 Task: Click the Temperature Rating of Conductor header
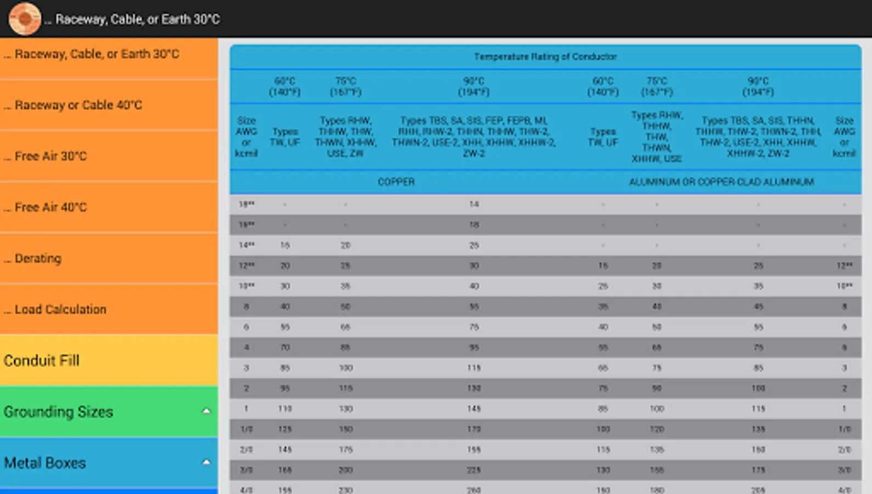point(545,57)
